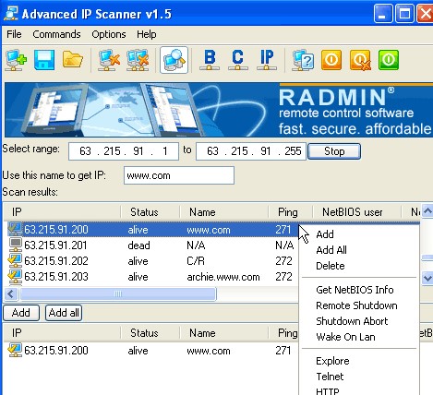Choose Telnet from the context menu
Viewport: 433px width, 395px height.
tap(330, 377)
